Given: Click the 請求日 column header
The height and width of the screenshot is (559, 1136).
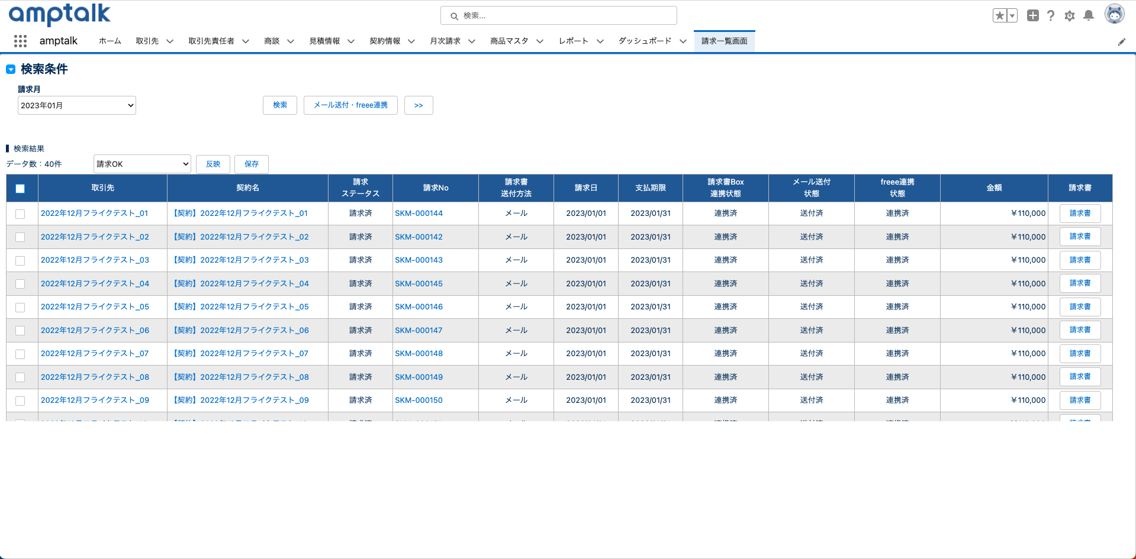Looking at the screenshot, I should 586,188.
